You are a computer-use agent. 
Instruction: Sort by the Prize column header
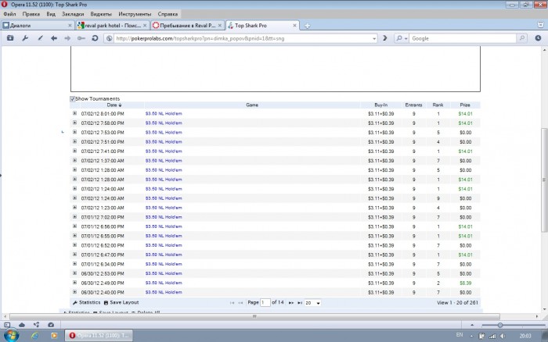(x=465, y=105)
